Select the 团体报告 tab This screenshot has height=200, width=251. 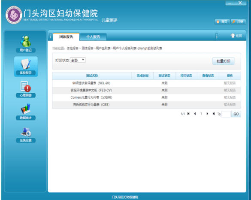(66, 37)
